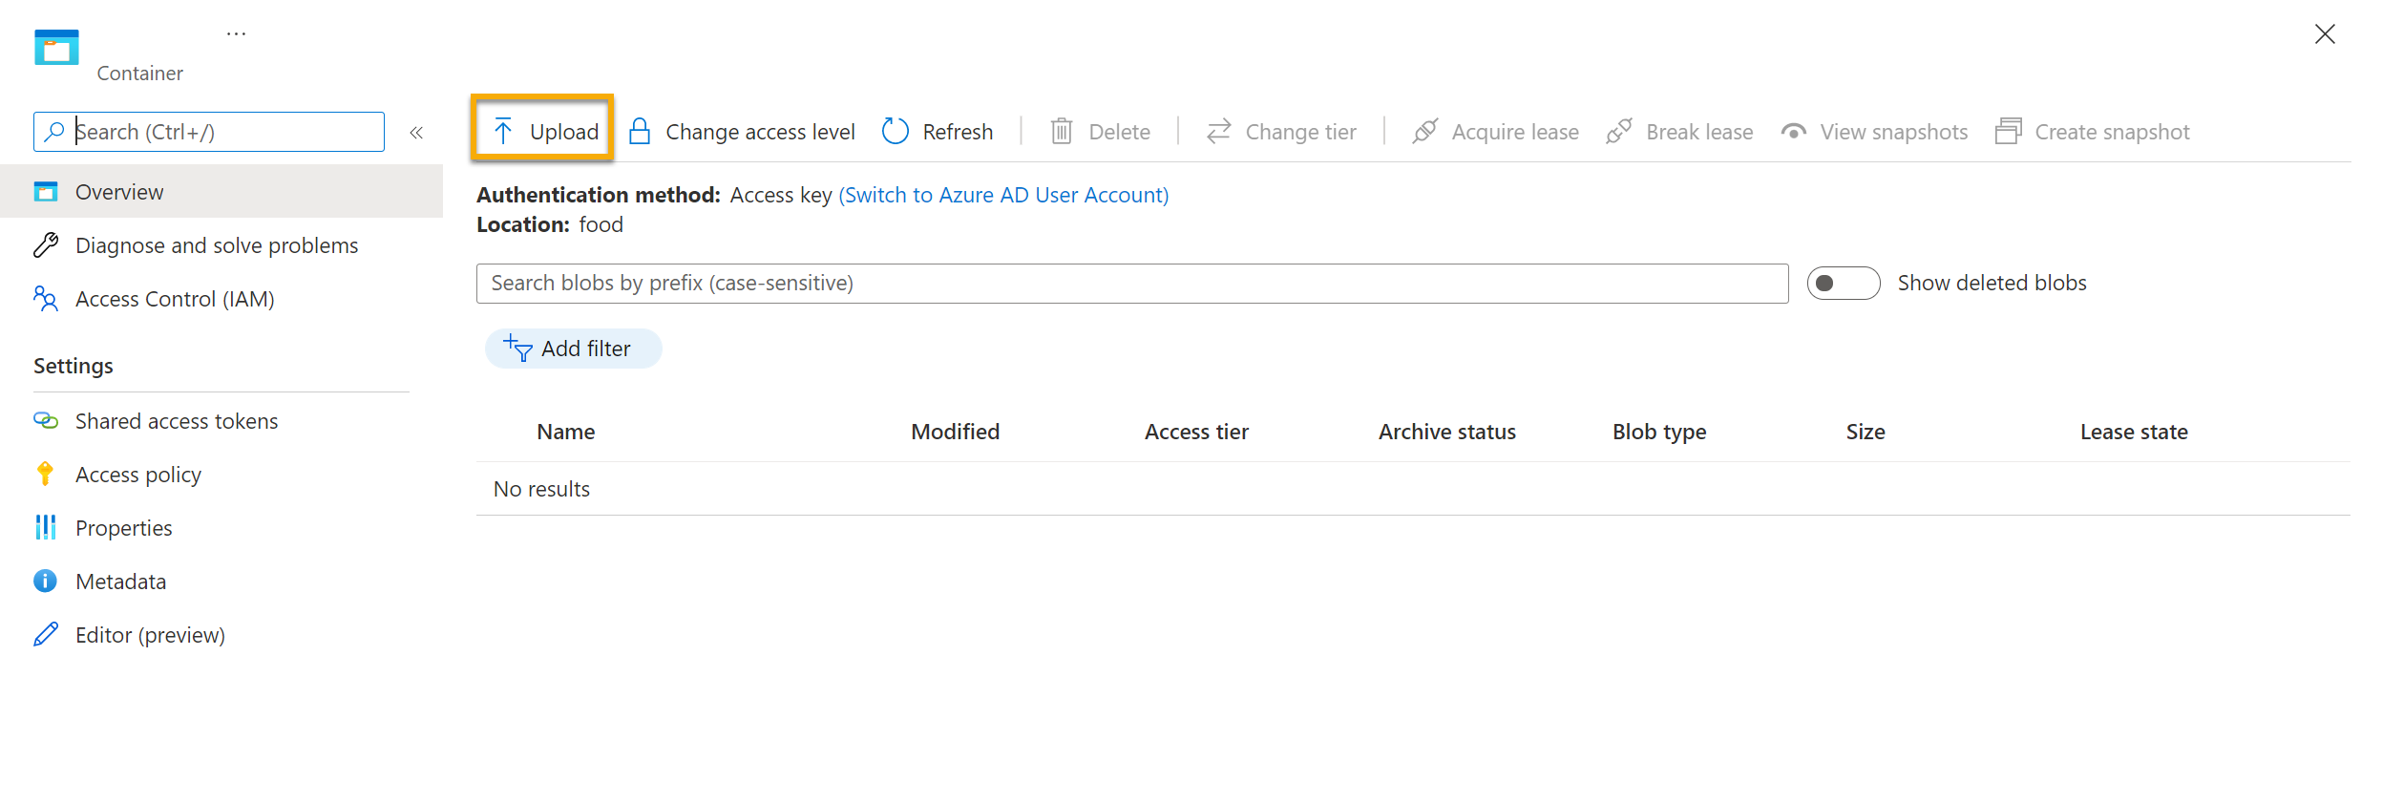Sort blobs by the Modified column header
Viewport: 2382px width, 804px height.
[x=955, y=432]
